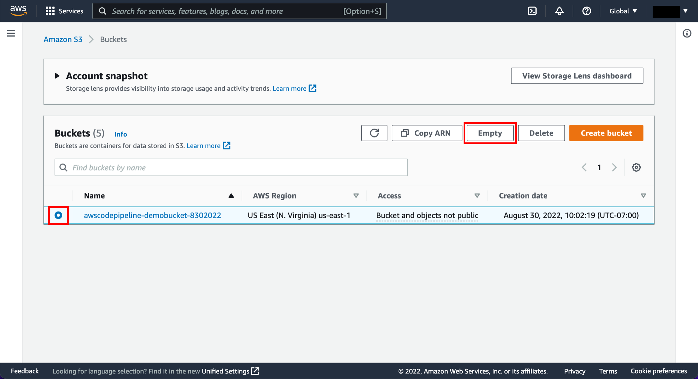
Task: Open table preferences gear icon
Action: tap(636, 167)
